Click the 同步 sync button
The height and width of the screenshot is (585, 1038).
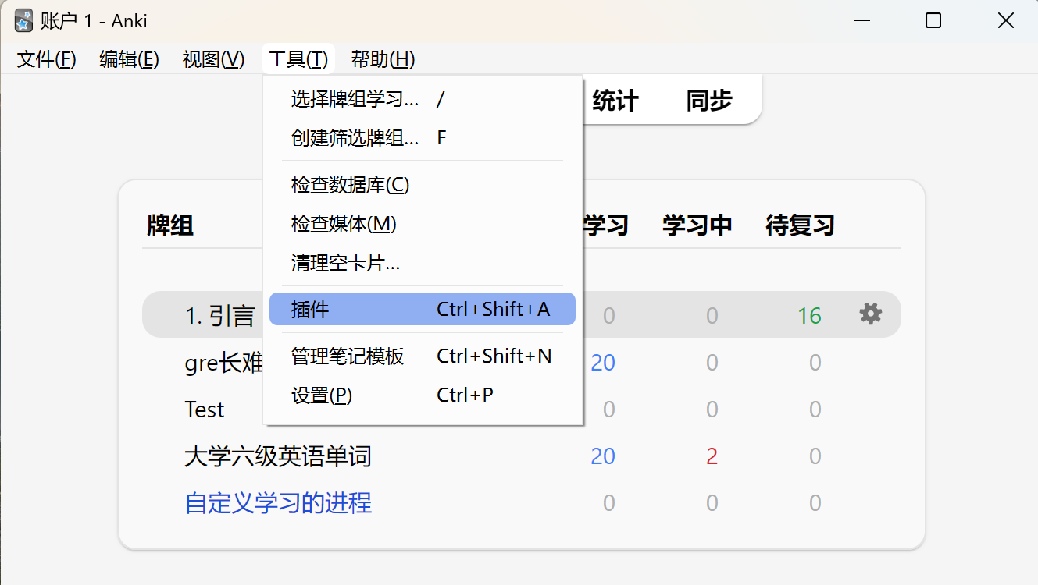(709, 101)
